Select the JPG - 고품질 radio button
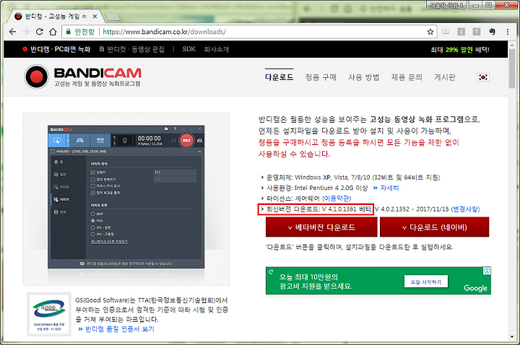Viewport: 520px width, 345px height. coord(93,235)
